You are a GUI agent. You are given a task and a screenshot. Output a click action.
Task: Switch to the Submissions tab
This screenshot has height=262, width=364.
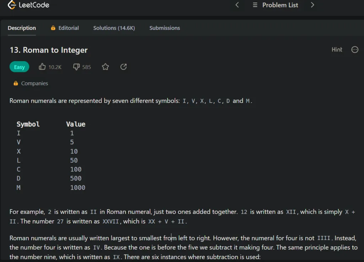click(x=165, y=28)
